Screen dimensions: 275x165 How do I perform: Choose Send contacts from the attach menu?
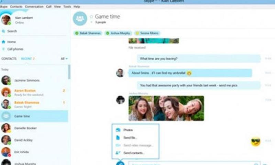point(135,153)
